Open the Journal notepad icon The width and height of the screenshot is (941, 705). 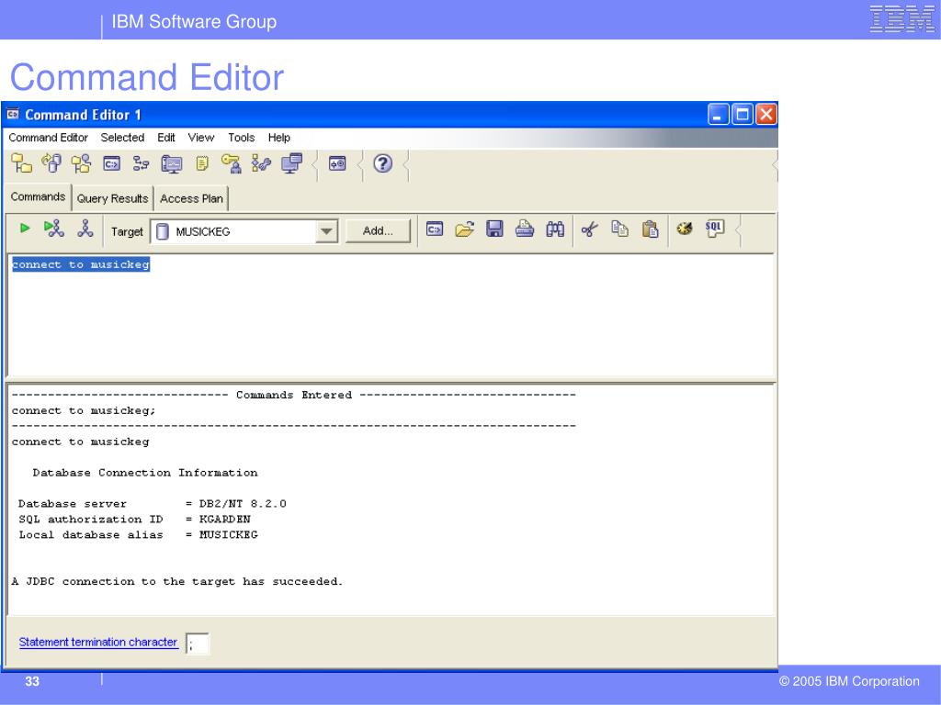pyautogui.click(x=202, y=163)
